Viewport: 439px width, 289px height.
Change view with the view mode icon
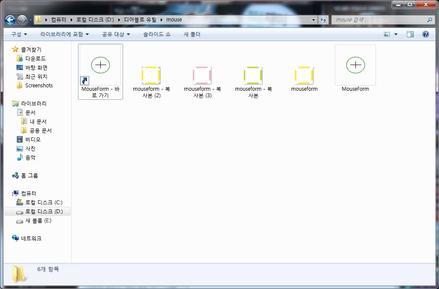(387, 34)
